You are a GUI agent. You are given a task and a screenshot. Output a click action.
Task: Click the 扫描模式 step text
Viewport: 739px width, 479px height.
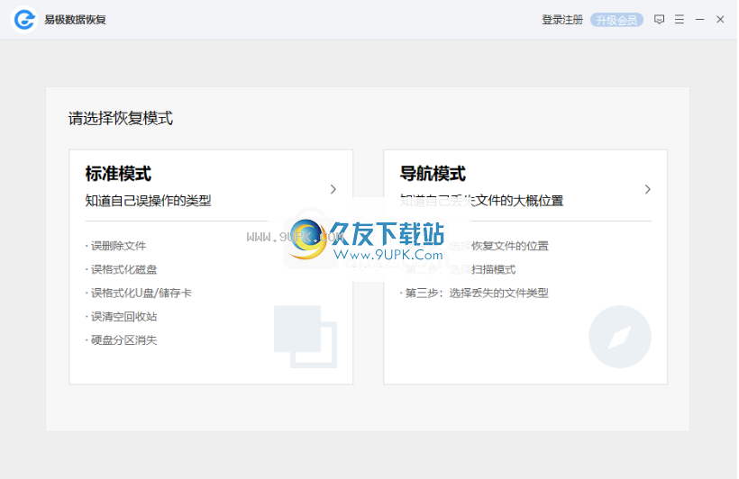tap(494, 269)
